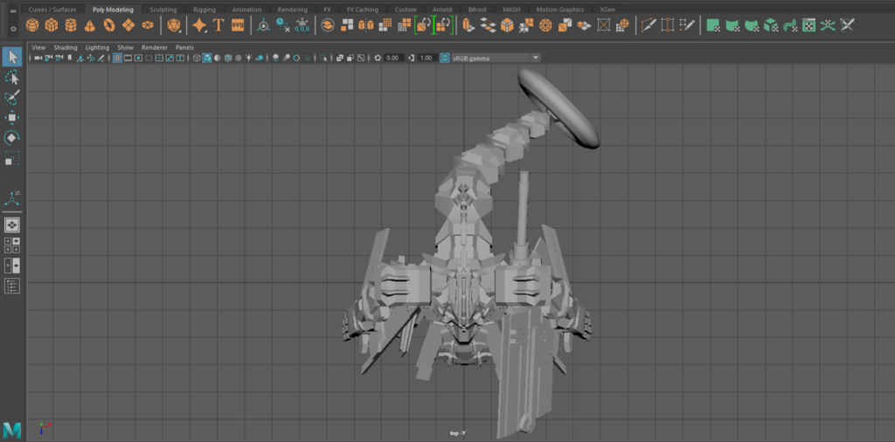Switch to the Rendering shelf tab
Image resolution: width=895 pixels, height=442 pixels.
[x=292, y=10]
